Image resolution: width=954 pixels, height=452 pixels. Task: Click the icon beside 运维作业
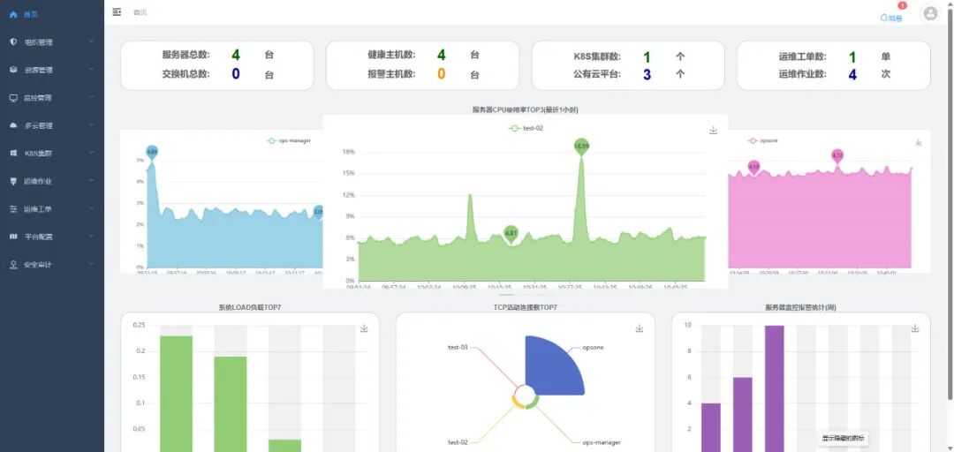[x=13, y=181]
